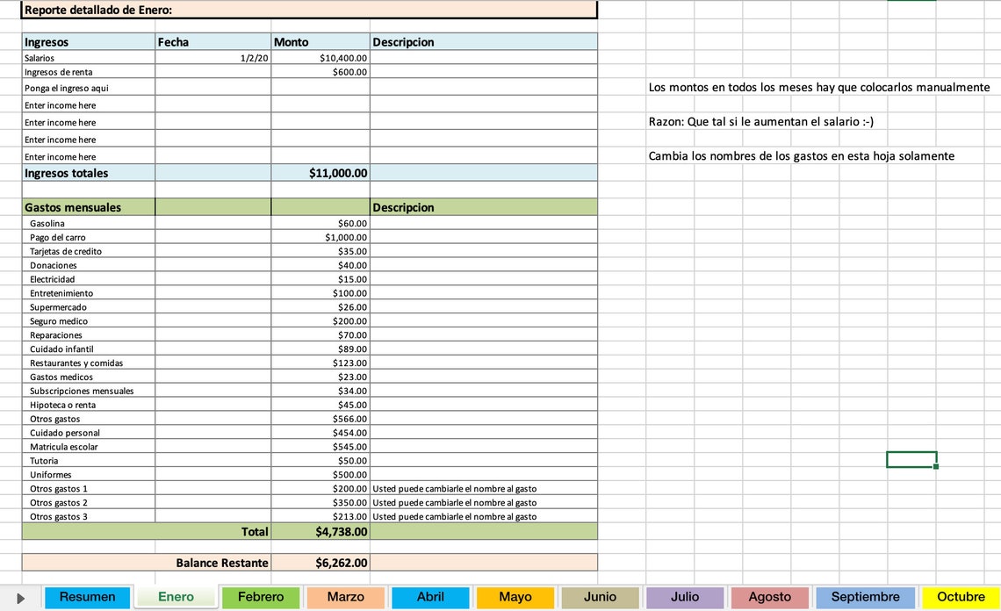Switch to the Resumen sheet tab

coord(86,597)
